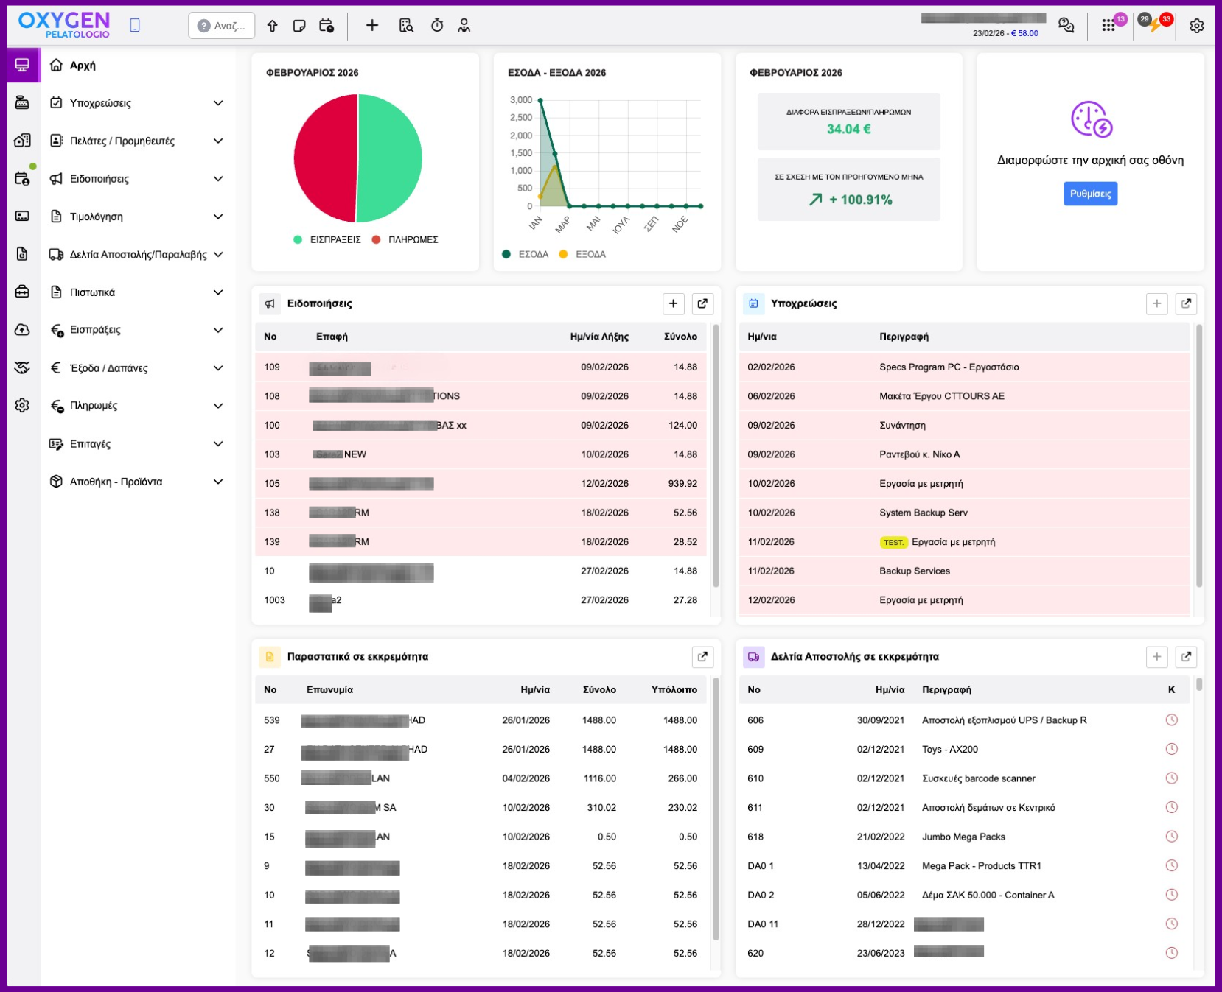Click the plus icon in top toolbar

[372, 26]
